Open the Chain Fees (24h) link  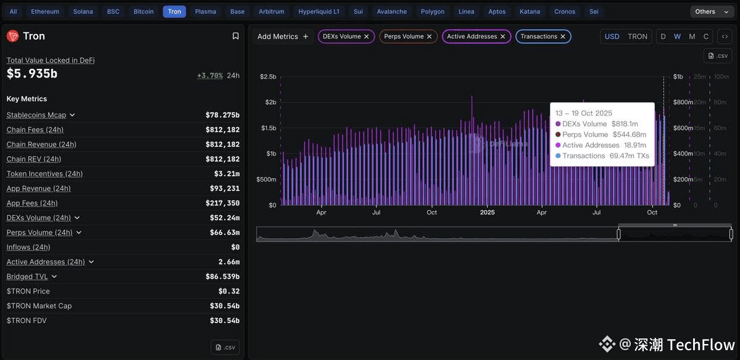point(35,130)
